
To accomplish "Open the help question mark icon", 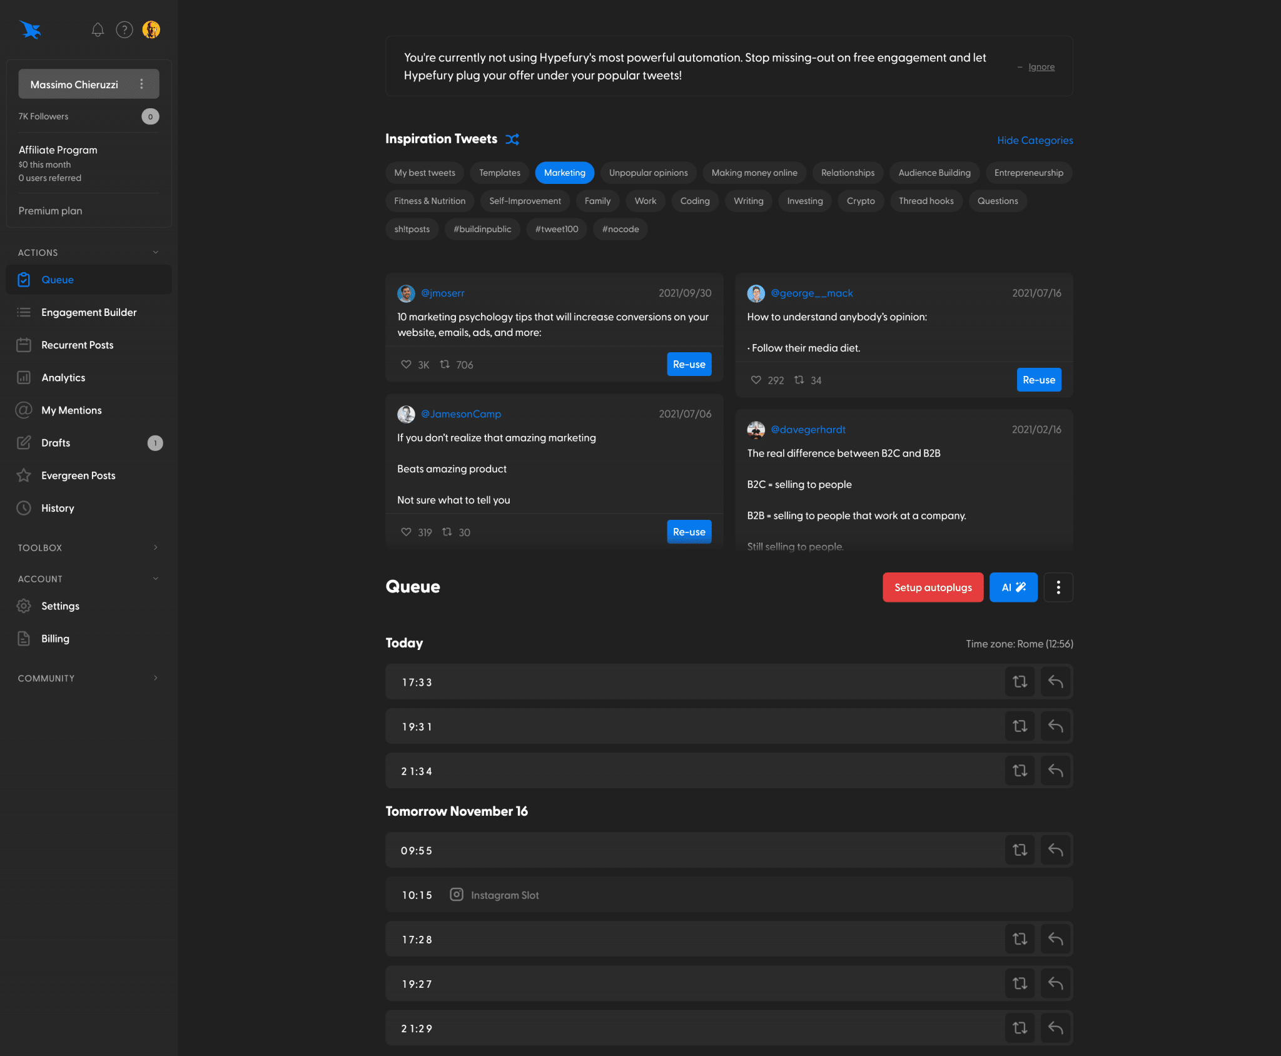I will click(124, 29).
